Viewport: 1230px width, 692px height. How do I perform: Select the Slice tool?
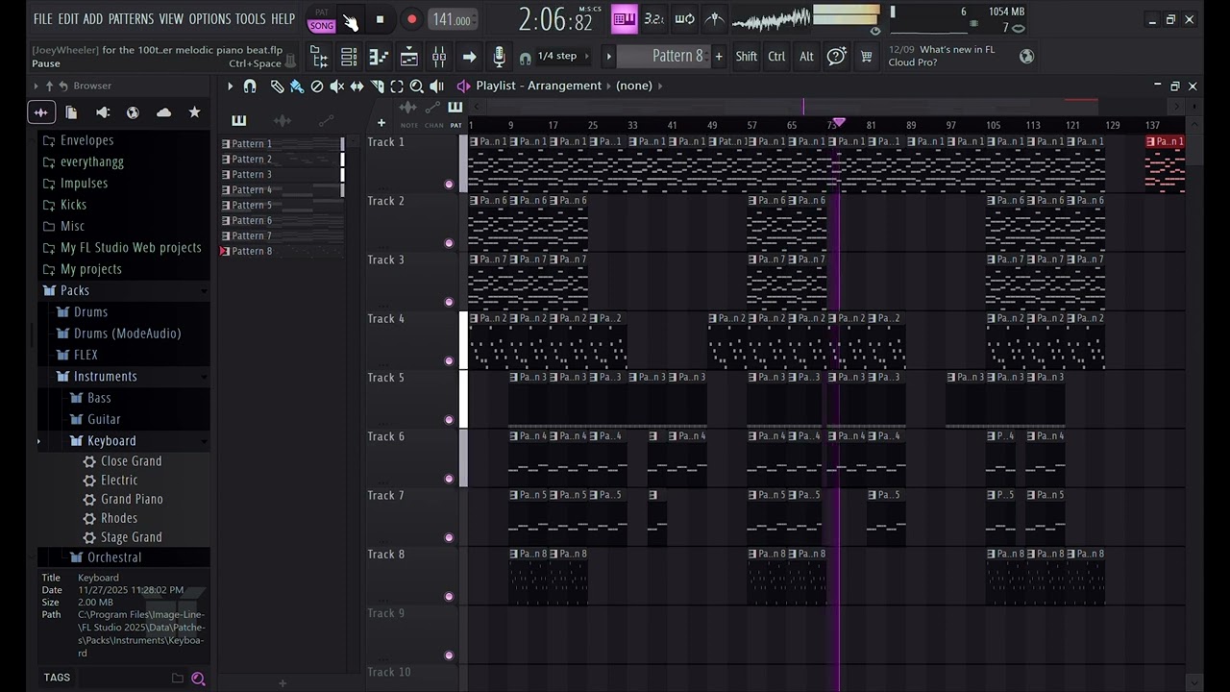click(x=377, y=86)
